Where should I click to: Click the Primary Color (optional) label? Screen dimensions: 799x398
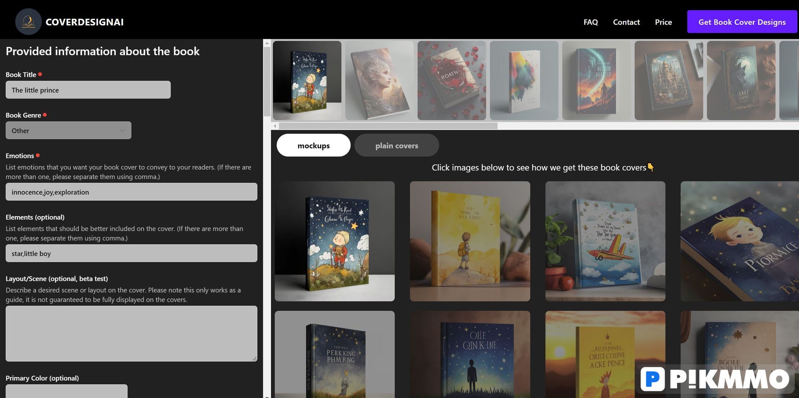point(42,378)
